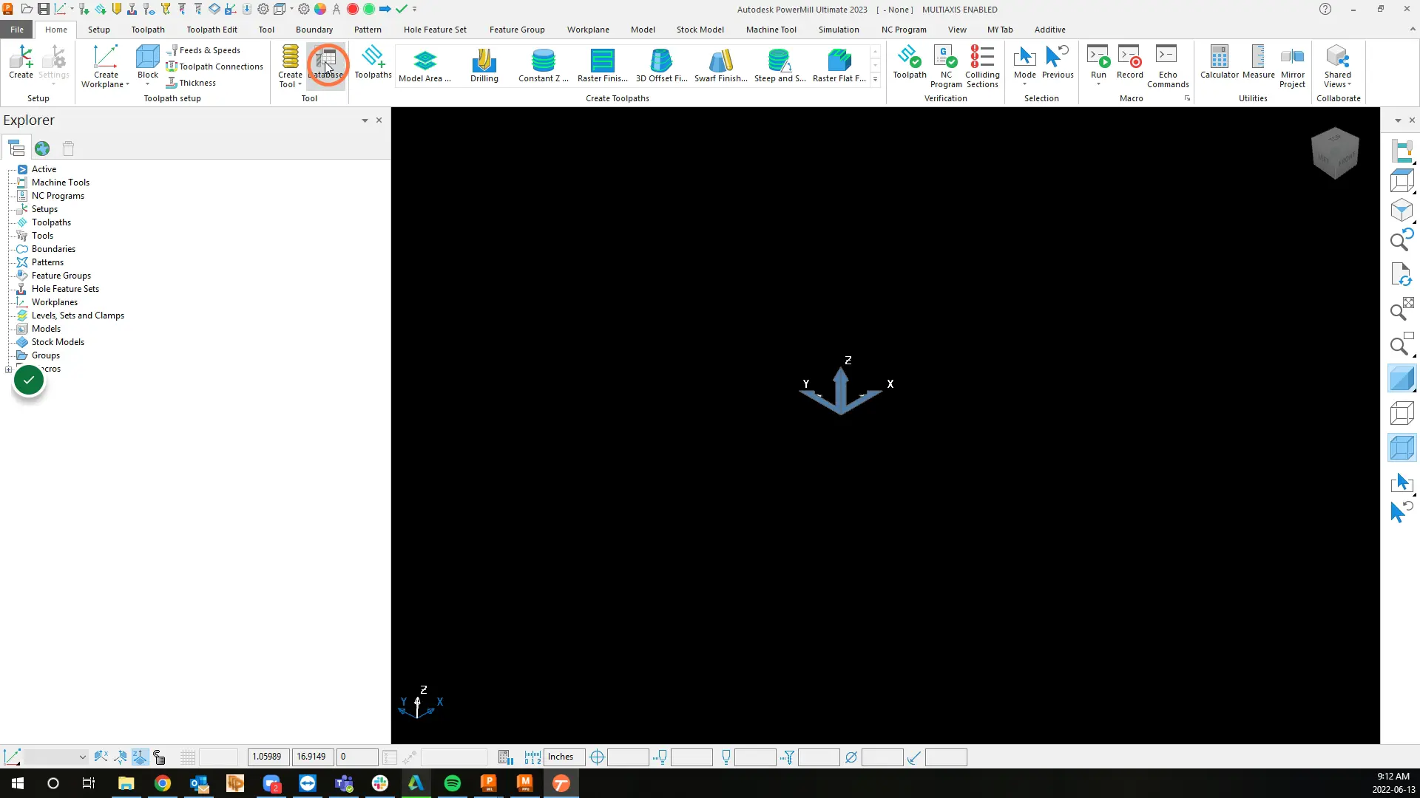Switch Explorer to the tree view tab
1420x798 pixels.
tap(16, 149)
